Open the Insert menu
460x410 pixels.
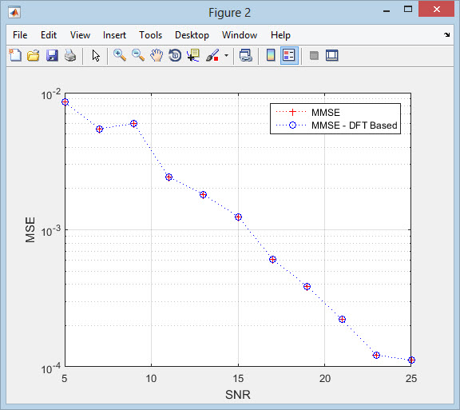click(x=114, y=35)
